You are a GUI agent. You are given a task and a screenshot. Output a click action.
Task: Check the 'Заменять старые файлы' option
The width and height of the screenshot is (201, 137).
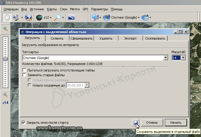(25, 75)
